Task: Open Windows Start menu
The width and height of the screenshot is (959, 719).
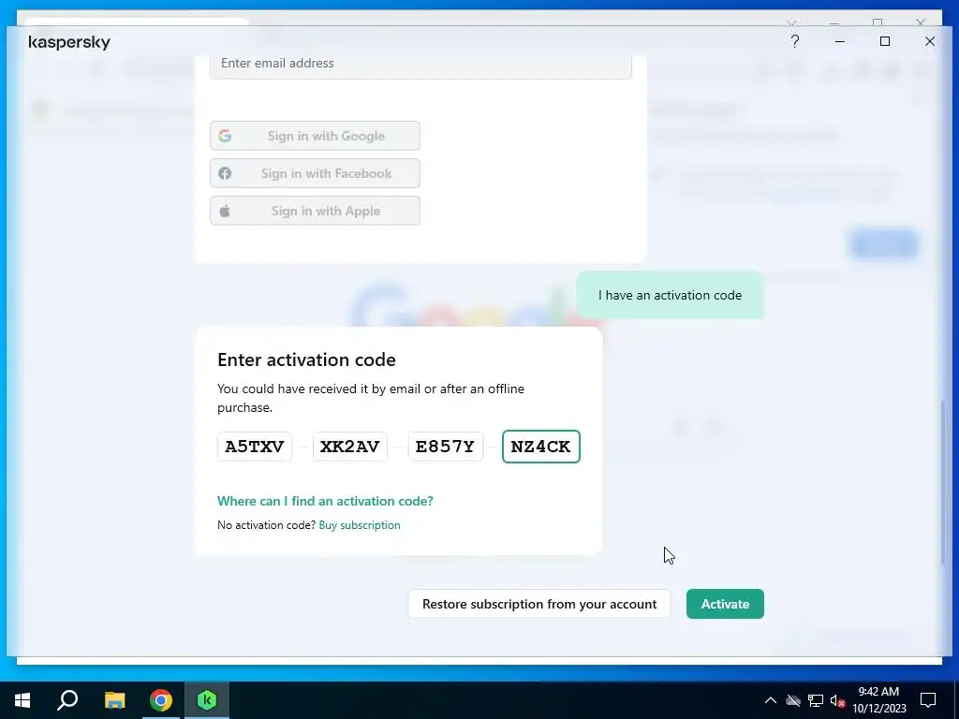Action: pos(22,700)
